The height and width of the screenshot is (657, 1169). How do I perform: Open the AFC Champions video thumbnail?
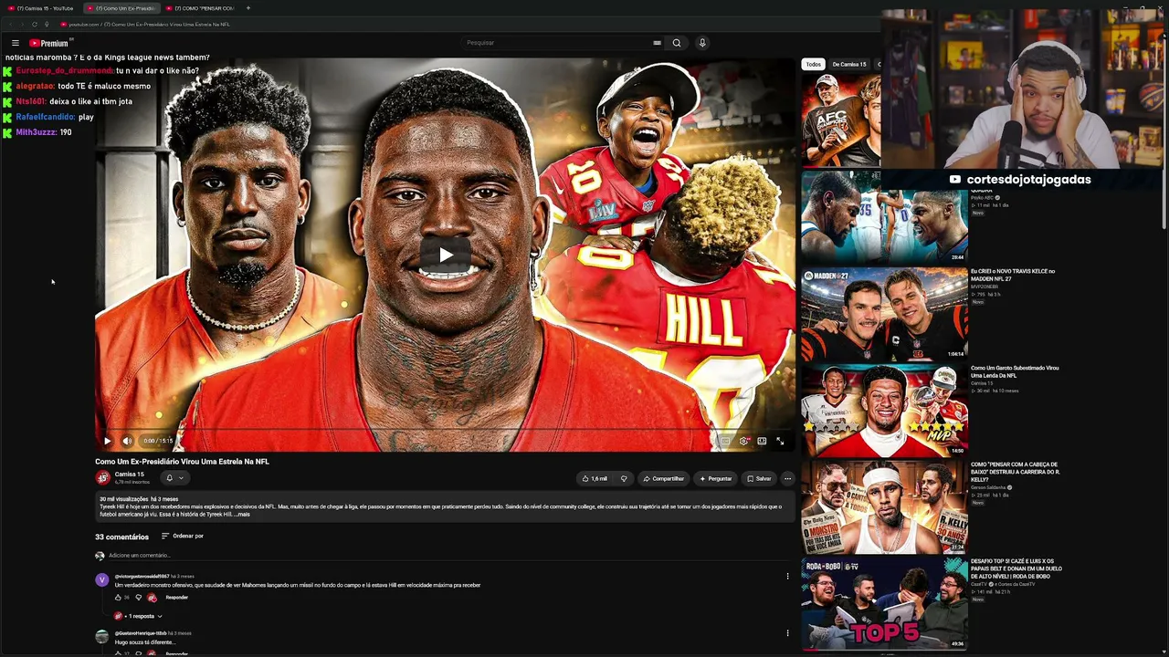click(841, 120)
